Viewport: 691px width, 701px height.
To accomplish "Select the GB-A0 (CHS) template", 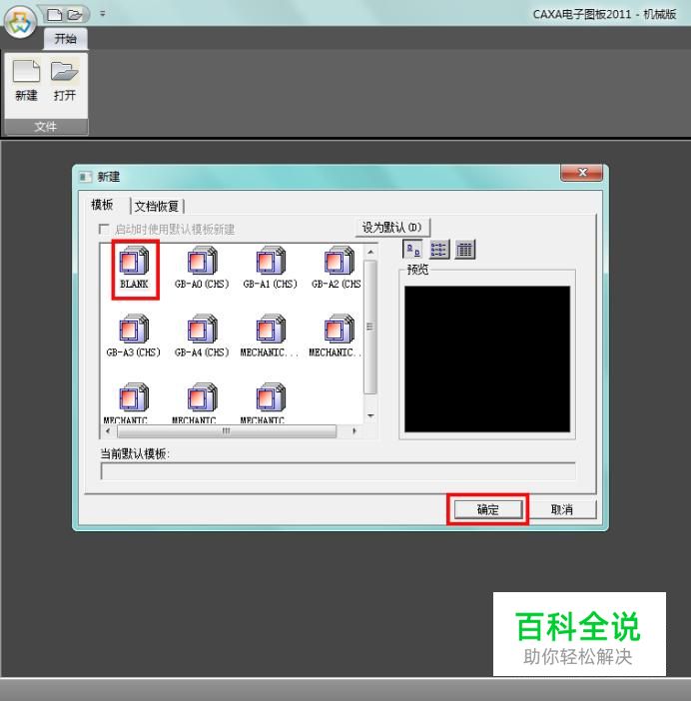I will click(x=202, y=268).
